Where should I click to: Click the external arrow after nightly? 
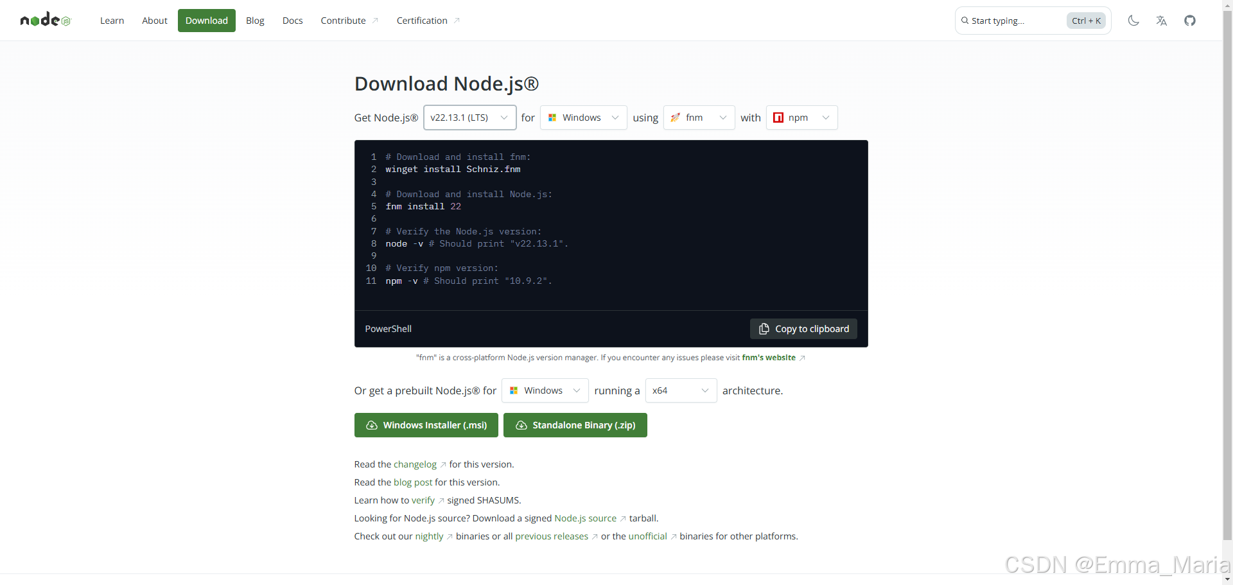coord(450,537)
